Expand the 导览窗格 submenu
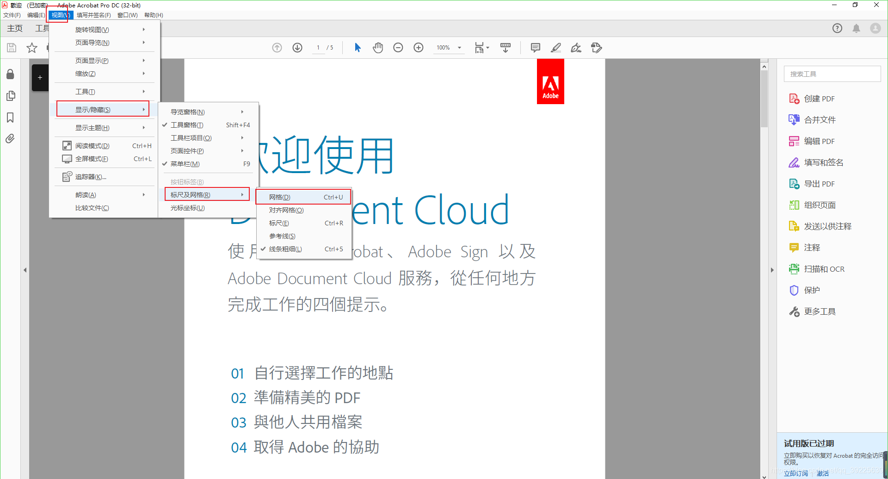 point(207,112)
